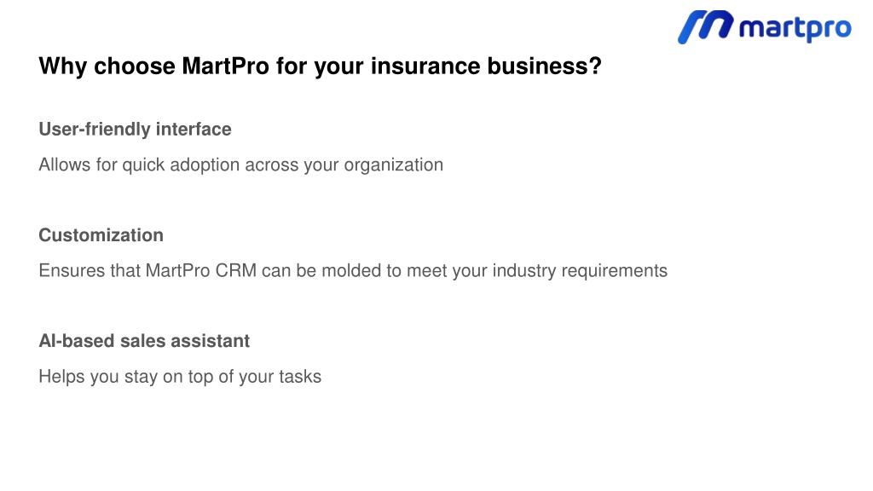Screen dimensions: 873x491
Task: Click the text "Helps you stay on top of your tasks"
Action: pyautogui.click(x=180, y=377)
